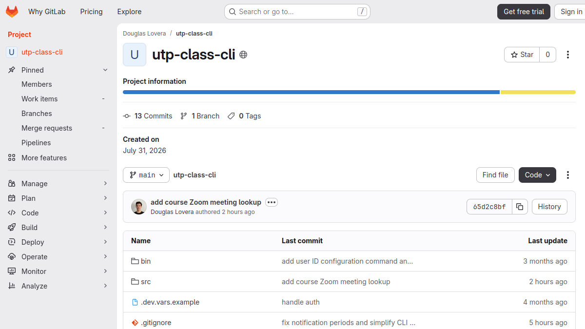Click the tag icon beside 0 Tags
585x329 pixels.
point(231,116)
